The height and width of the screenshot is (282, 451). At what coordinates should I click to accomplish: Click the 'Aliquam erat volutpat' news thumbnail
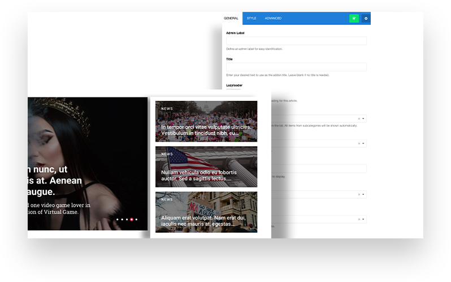tap(206, 212)
